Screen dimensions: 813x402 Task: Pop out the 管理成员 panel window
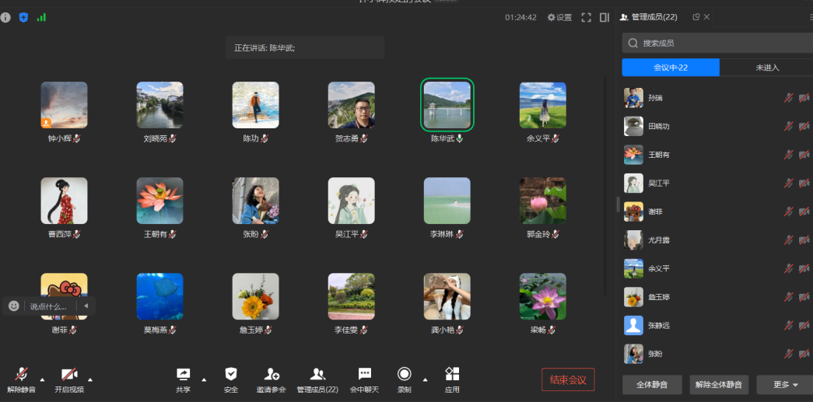[696, 17]
